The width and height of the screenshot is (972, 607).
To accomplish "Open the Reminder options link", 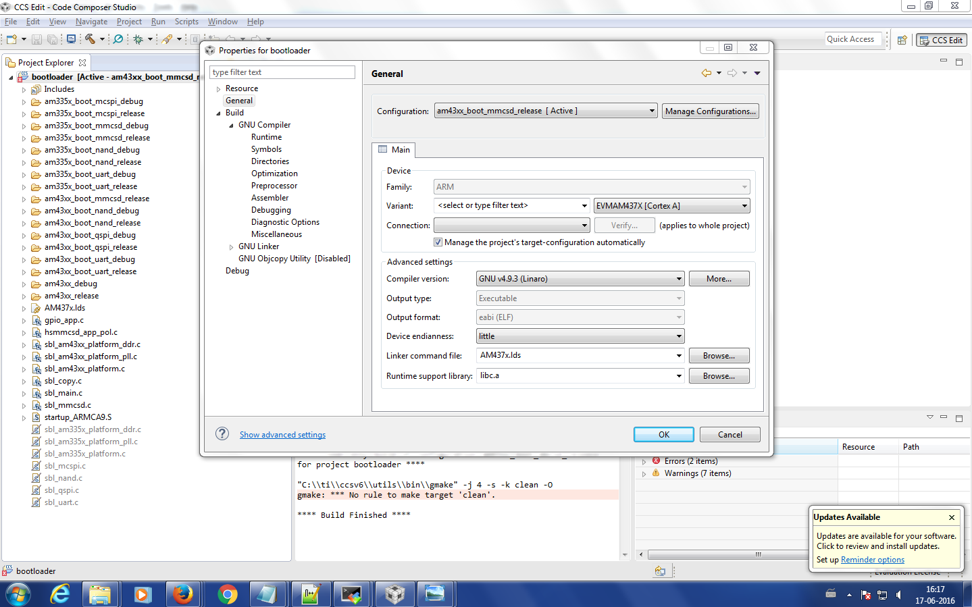I will pyautogui.click(x=872, y=560).
